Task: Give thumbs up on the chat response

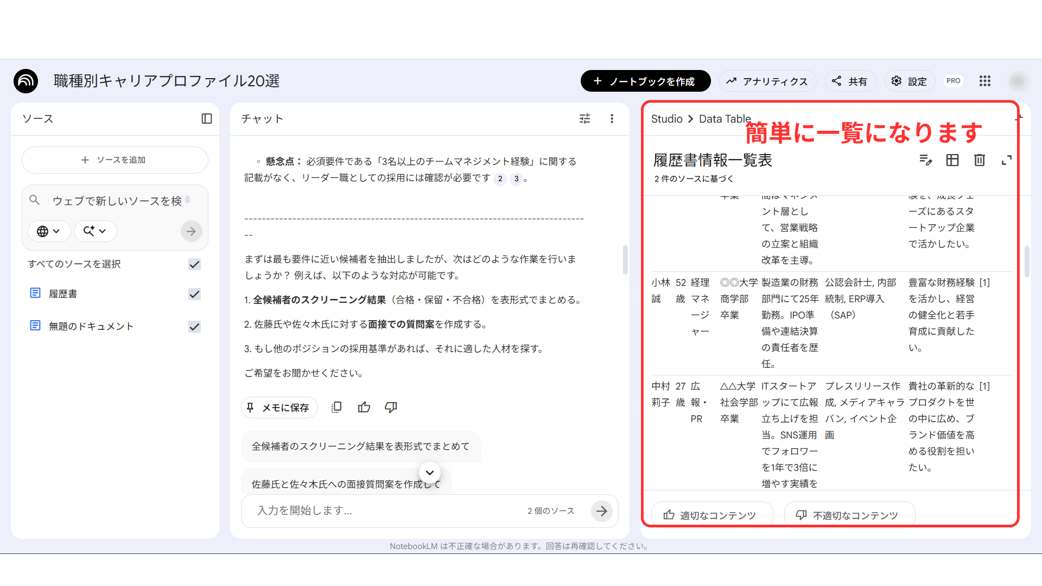Action: click(x=364, y=407)
